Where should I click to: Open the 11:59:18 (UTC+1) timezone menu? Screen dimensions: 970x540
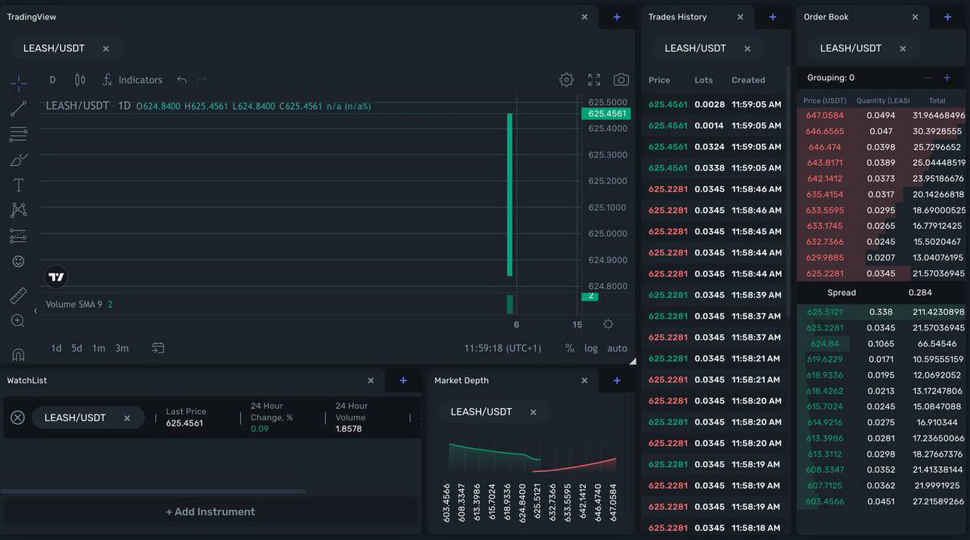[503, 348]
